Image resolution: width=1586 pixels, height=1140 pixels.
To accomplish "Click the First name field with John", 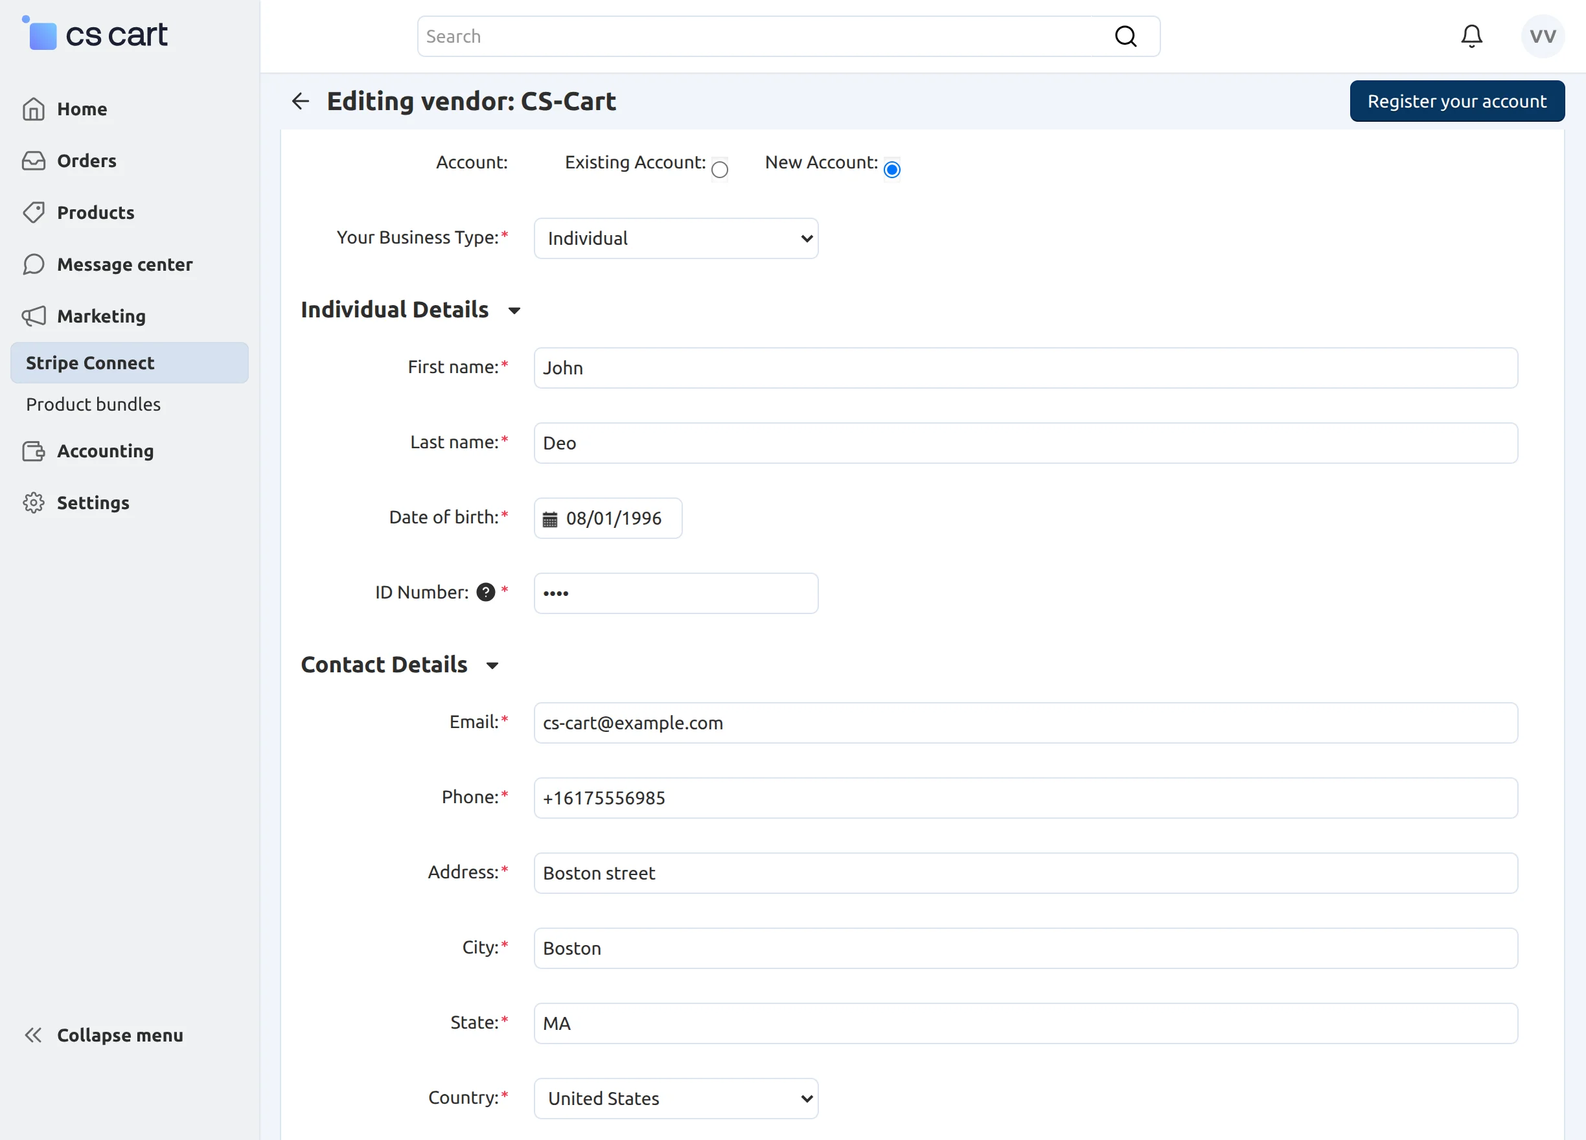I will coord(1025,368).
